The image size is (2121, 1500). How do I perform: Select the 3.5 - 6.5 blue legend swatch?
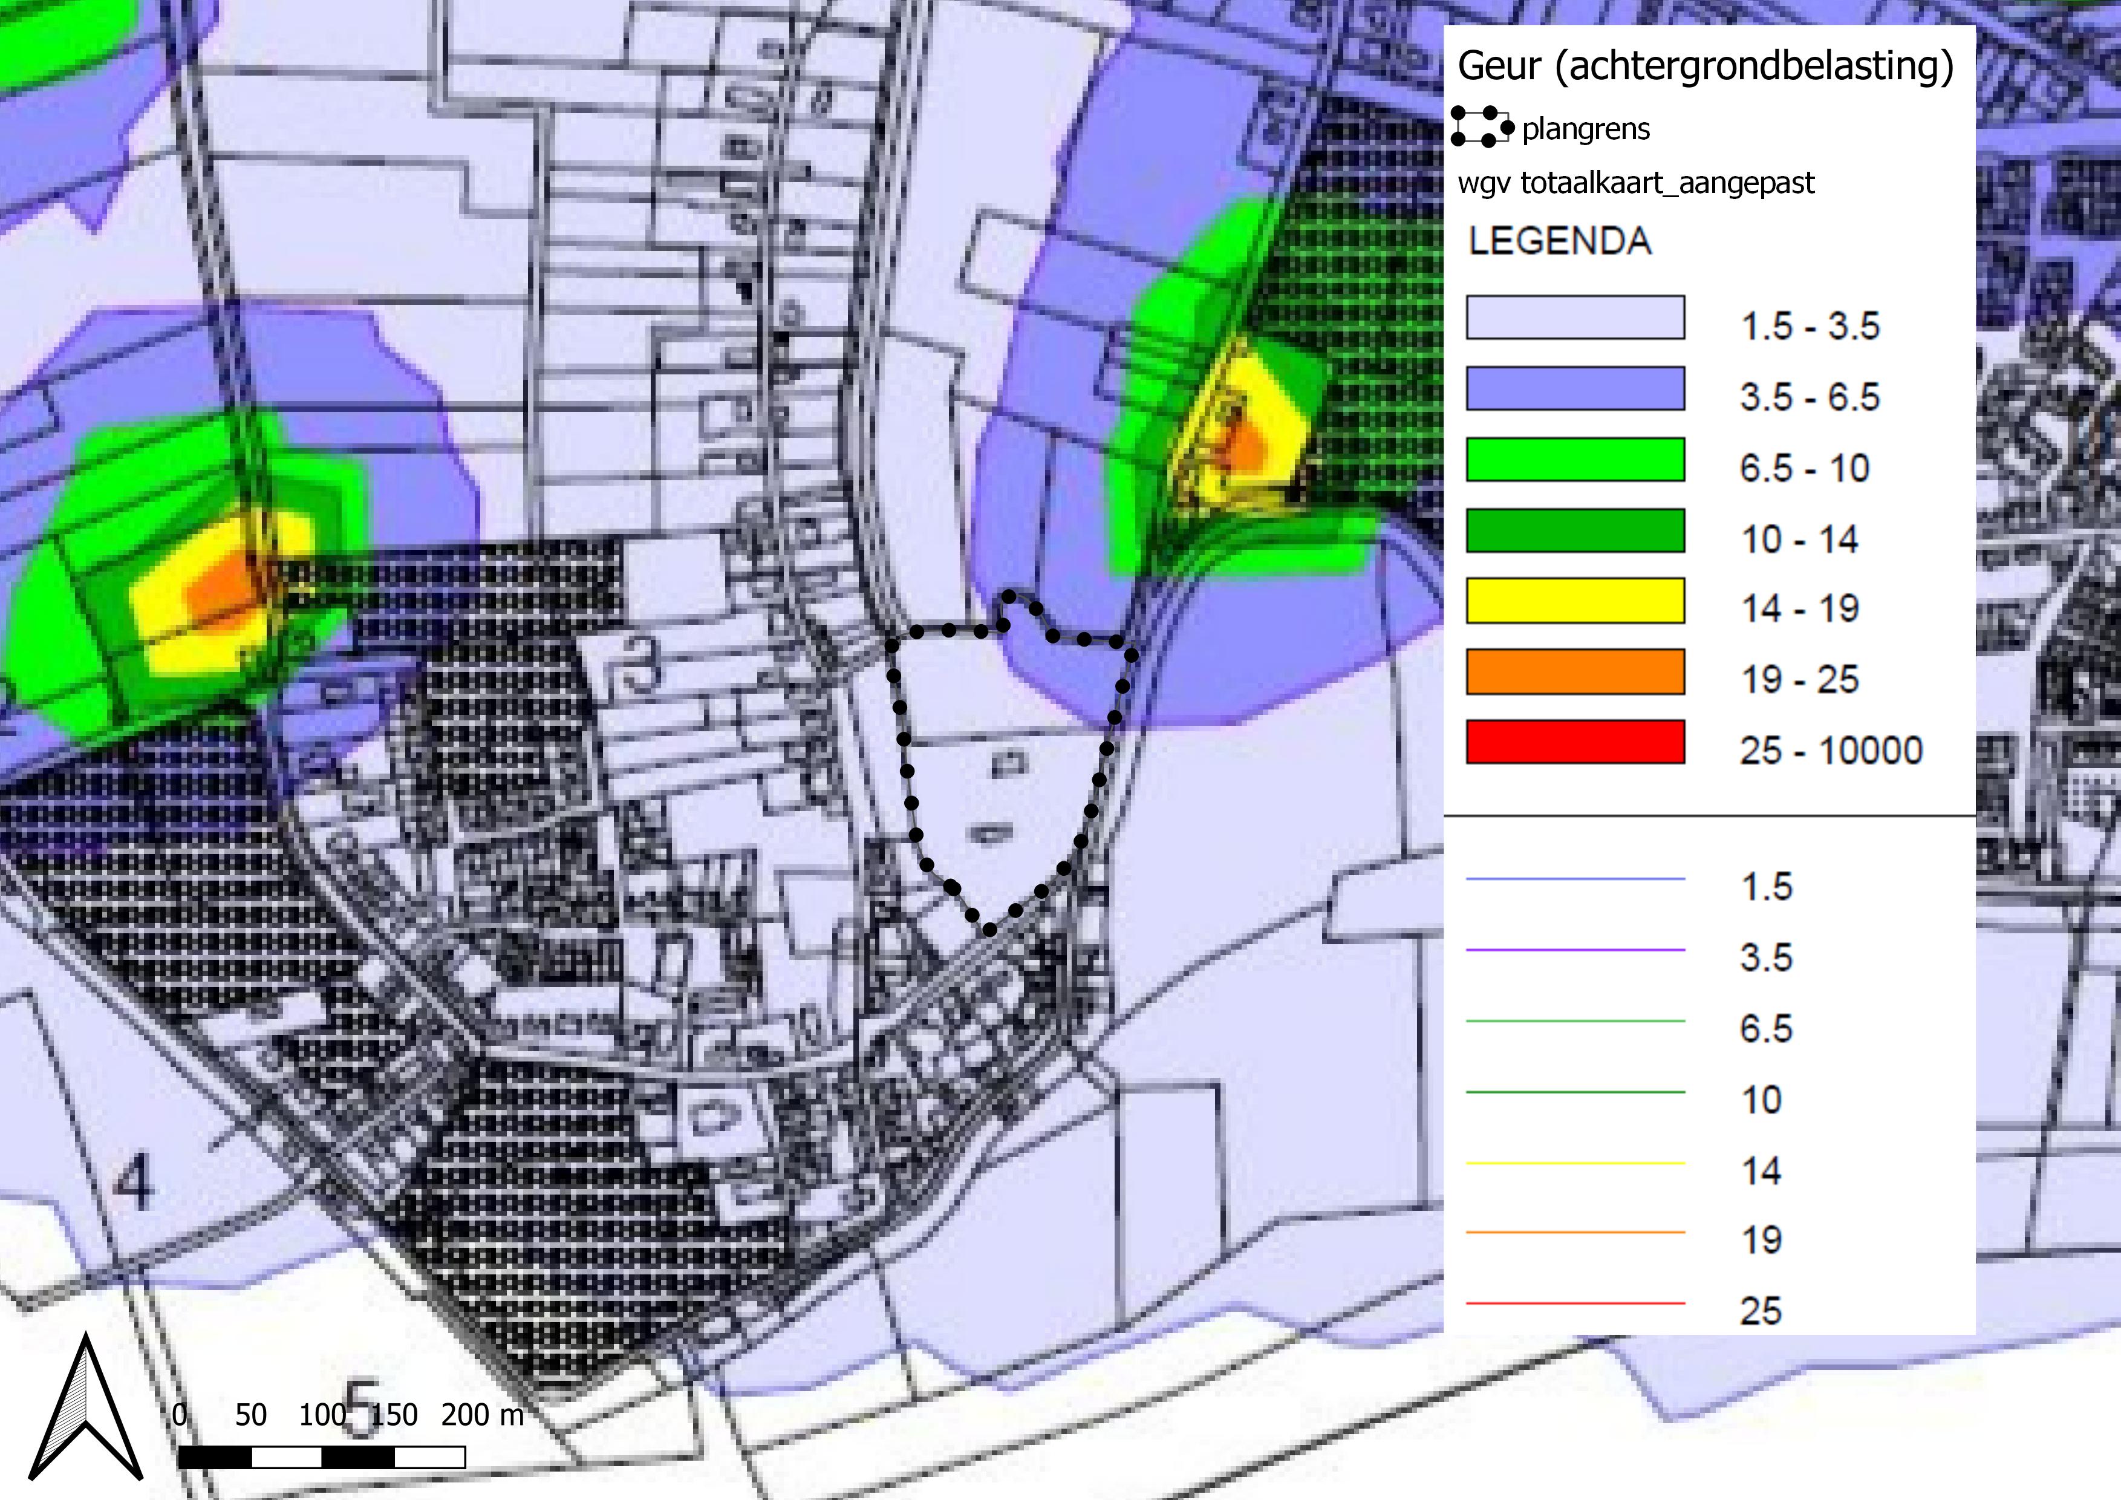coord(1575,389)
